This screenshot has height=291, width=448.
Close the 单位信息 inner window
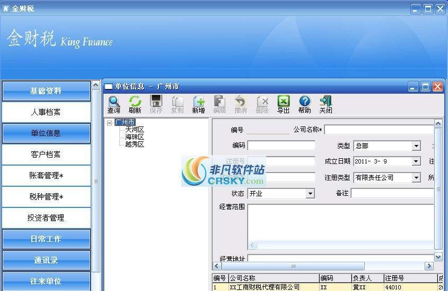(437, 87)
